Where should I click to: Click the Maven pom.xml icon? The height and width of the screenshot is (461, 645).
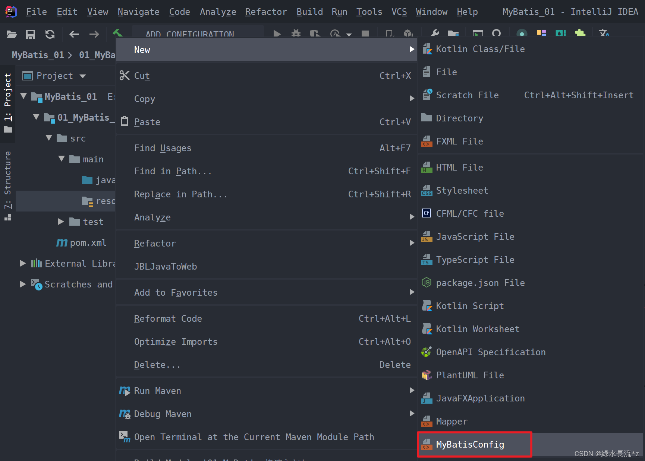click(x=62, y=243)
